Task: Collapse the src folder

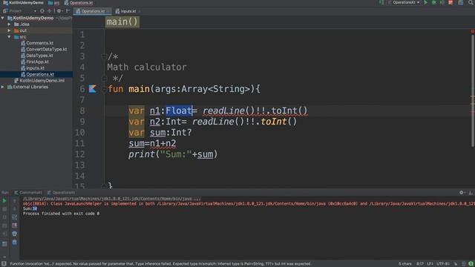Action: pos(9,37)
